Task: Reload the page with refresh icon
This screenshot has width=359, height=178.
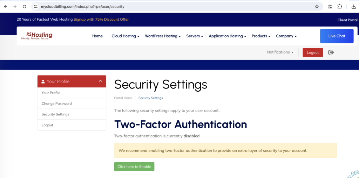Action: (x=25, y=7)
